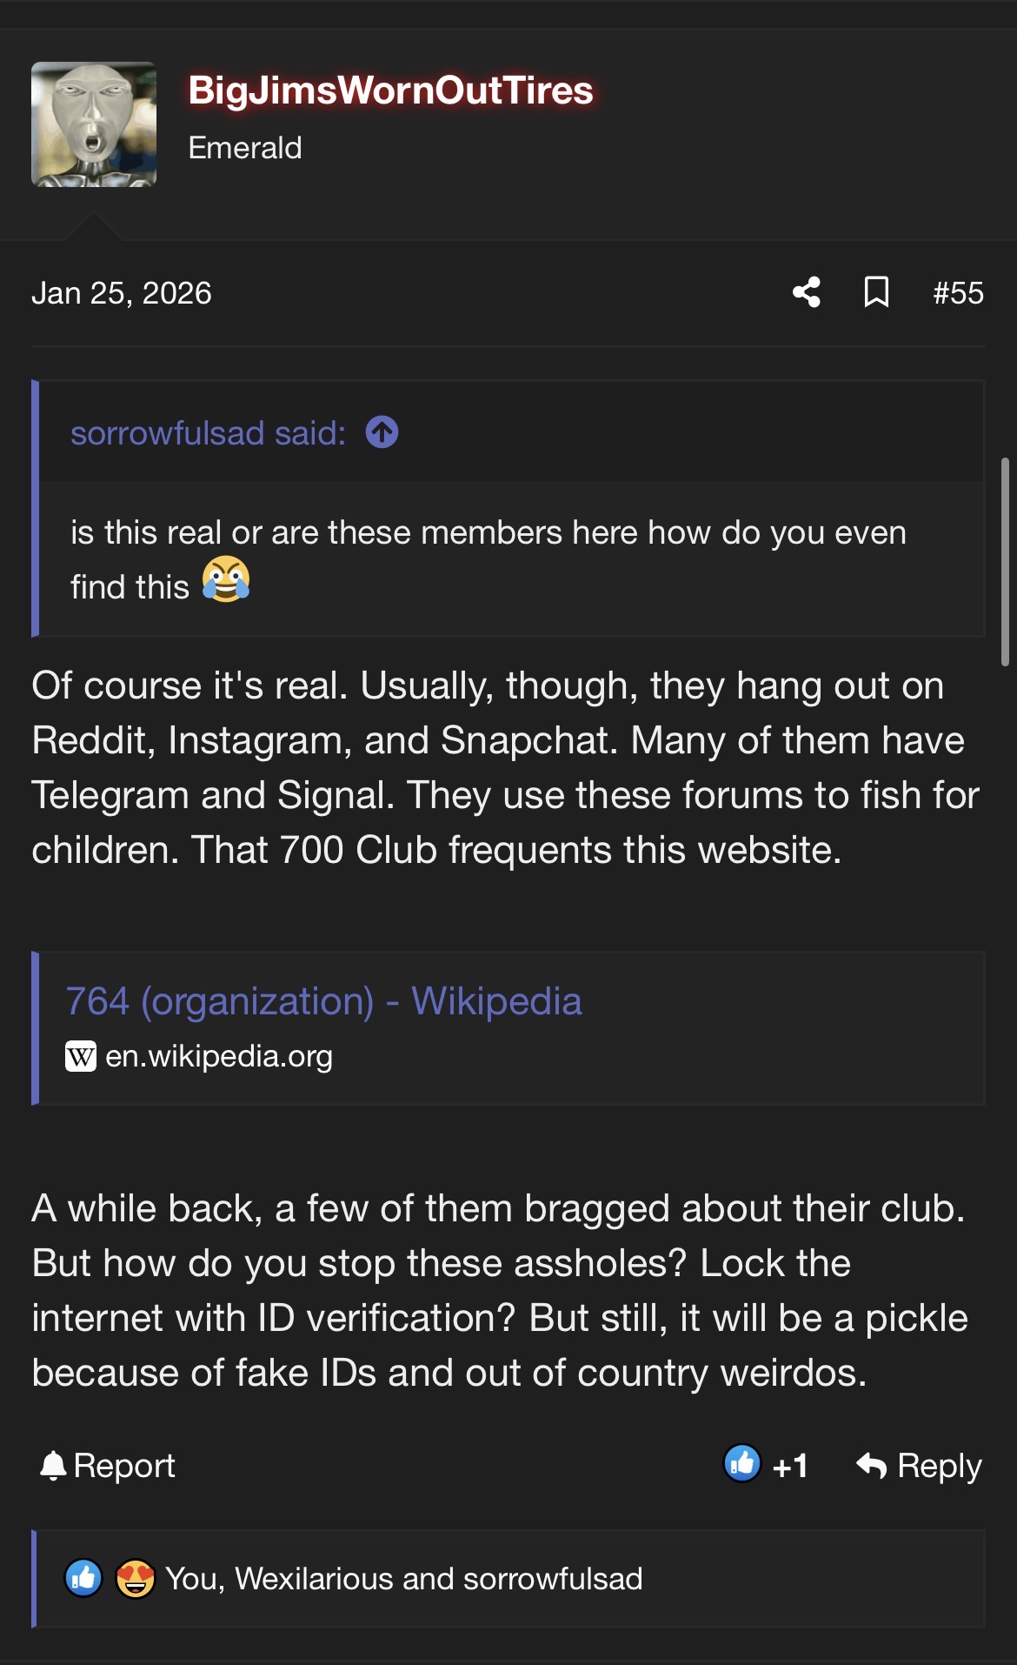This screenshot has width=1017, height=1665.
Task: Click the Wikipedia favicon in link preview
Action: (x=81, y=1057)
